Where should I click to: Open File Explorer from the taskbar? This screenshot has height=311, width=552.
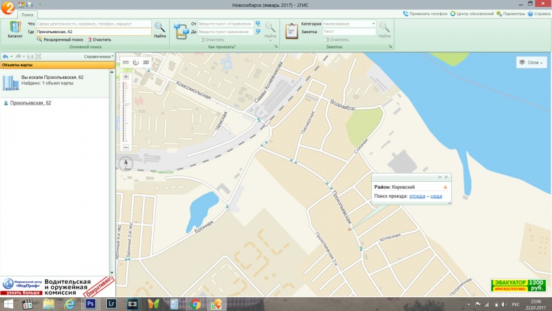[48, 303]
